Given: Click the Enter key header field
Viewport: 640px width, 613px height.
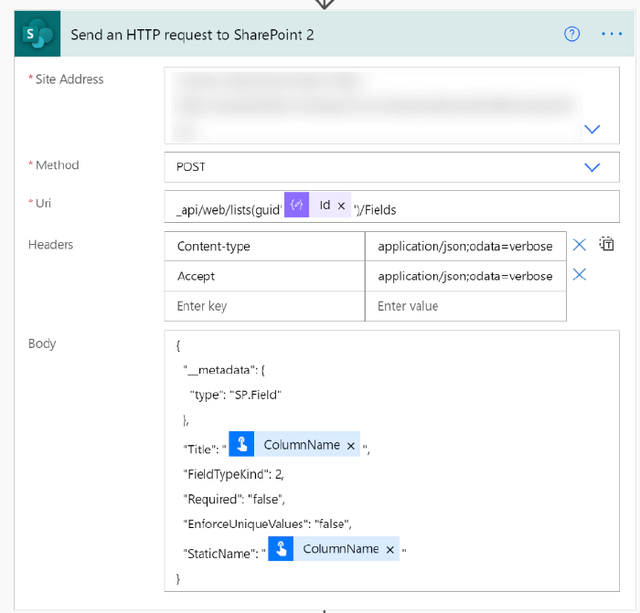Looking at the screenshot, I should (x=263, y=306).
